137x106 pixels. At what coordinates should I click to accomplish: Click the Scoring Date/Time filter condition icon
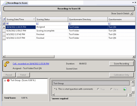(7, 24)
